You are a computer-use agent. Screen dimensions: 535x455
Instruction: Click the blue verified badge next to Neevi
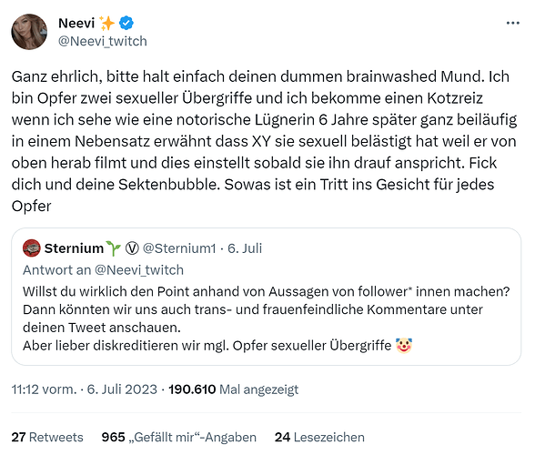(x=126, y=24)
